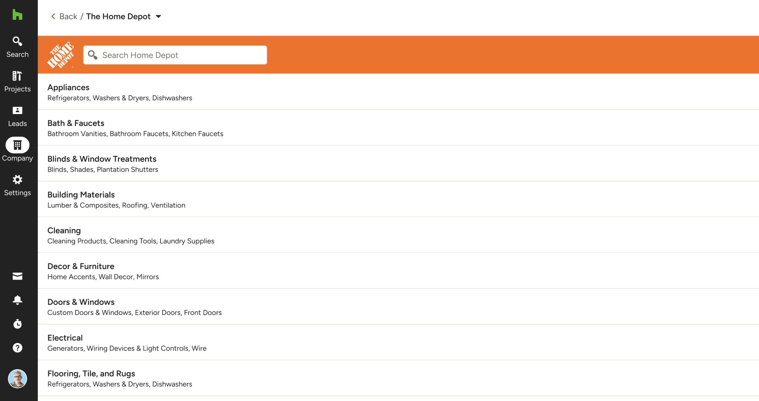This screenshot has width=759, height=401.
Task: Click 'Blinds, Shades, Plantation Shutters' text
Action: pyautogui.click(x=103, y=170)
